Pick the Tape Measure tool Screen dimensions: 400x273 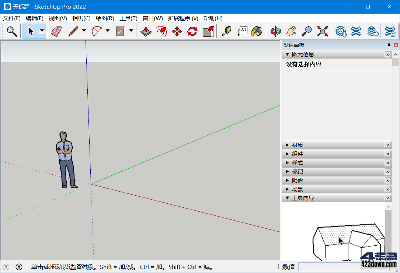[x=226, y=31]
